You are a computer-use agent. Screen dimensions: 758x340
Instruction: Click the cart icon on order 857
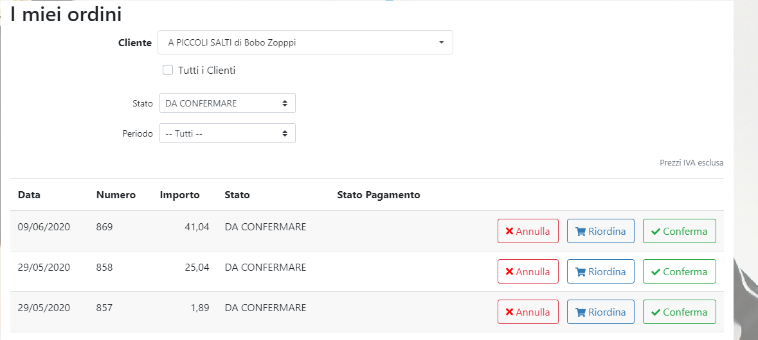[x=581, y=312]
